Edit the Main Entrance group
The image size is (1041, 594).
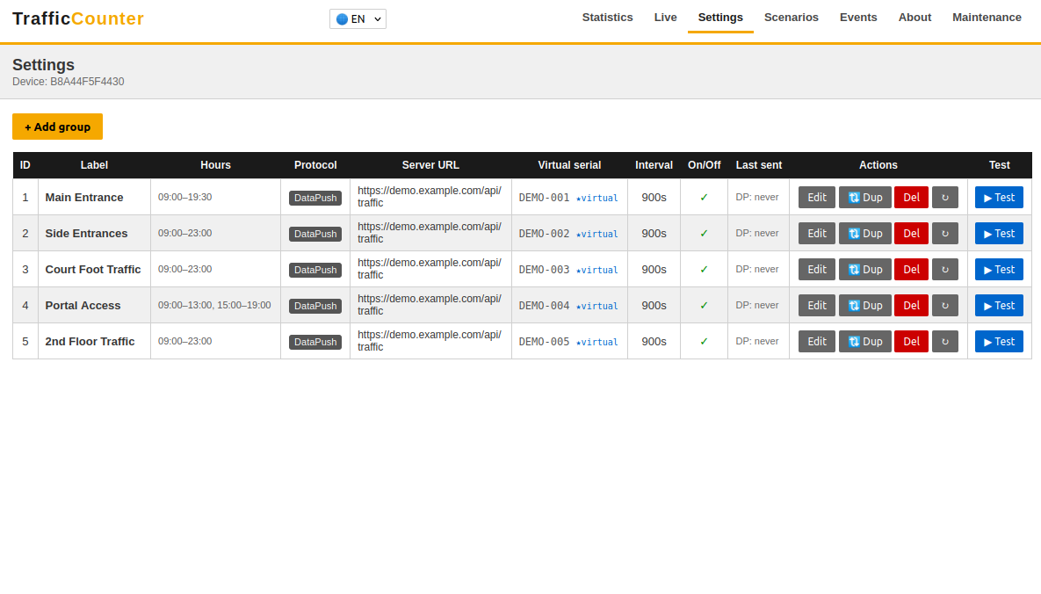click(x=817, y=198)
